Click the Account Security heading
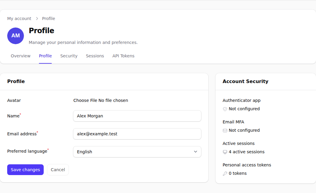Viewport: 316px width, 193px height. [x=245, y=81]
